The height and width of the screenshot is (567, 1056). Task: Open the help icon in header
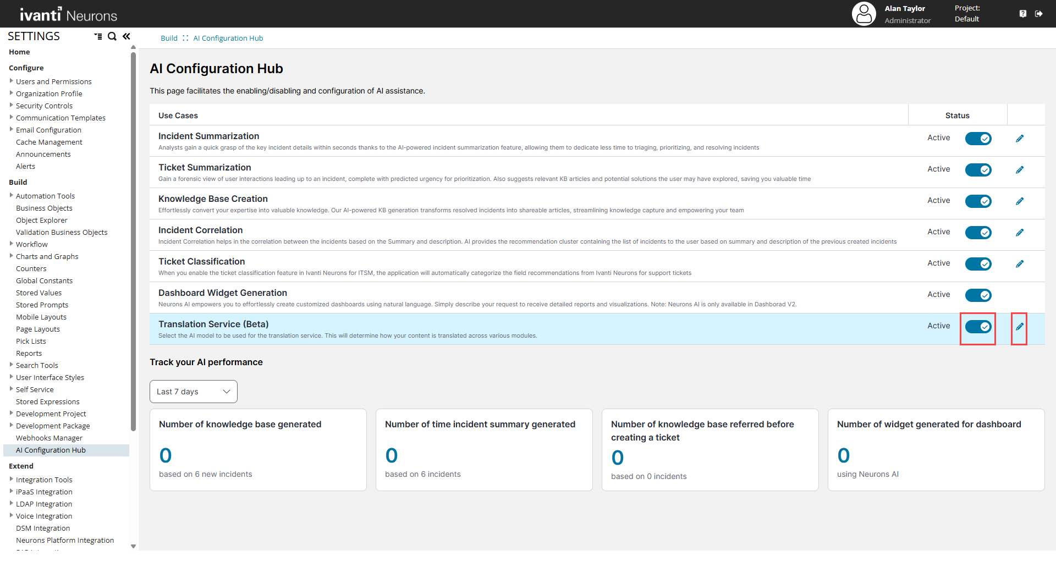(1023, 14)
